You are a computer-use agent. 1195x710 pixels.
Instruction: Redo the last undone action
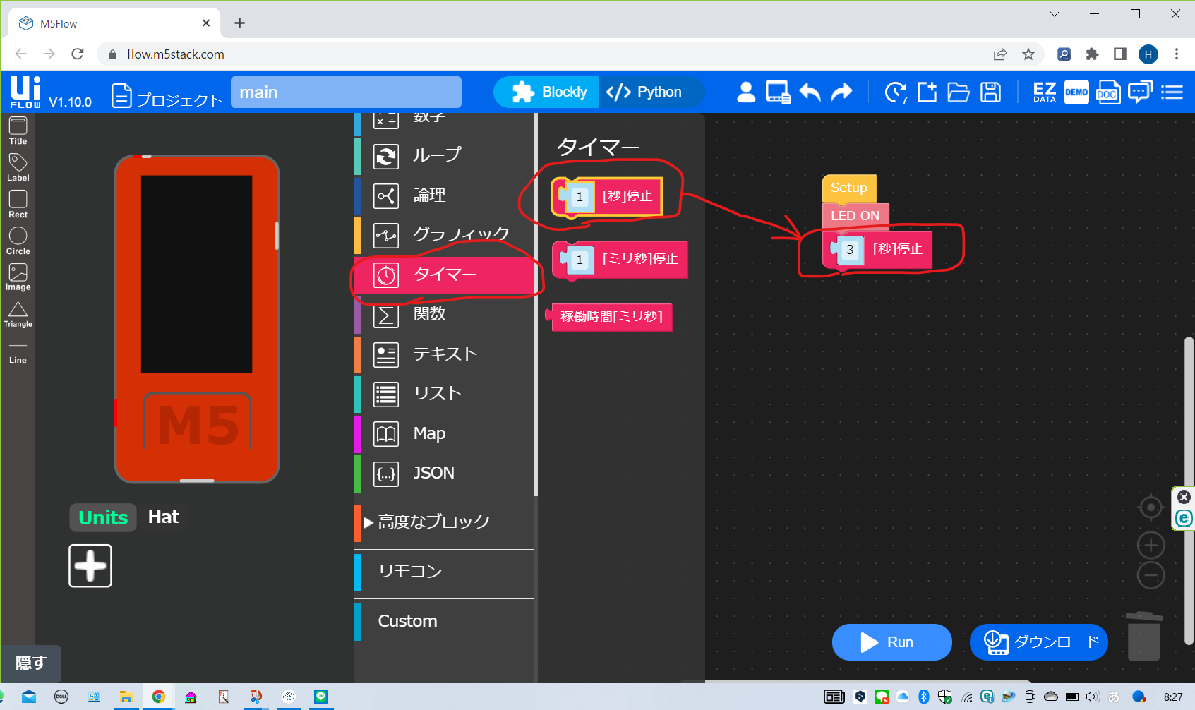click(841, 92)
